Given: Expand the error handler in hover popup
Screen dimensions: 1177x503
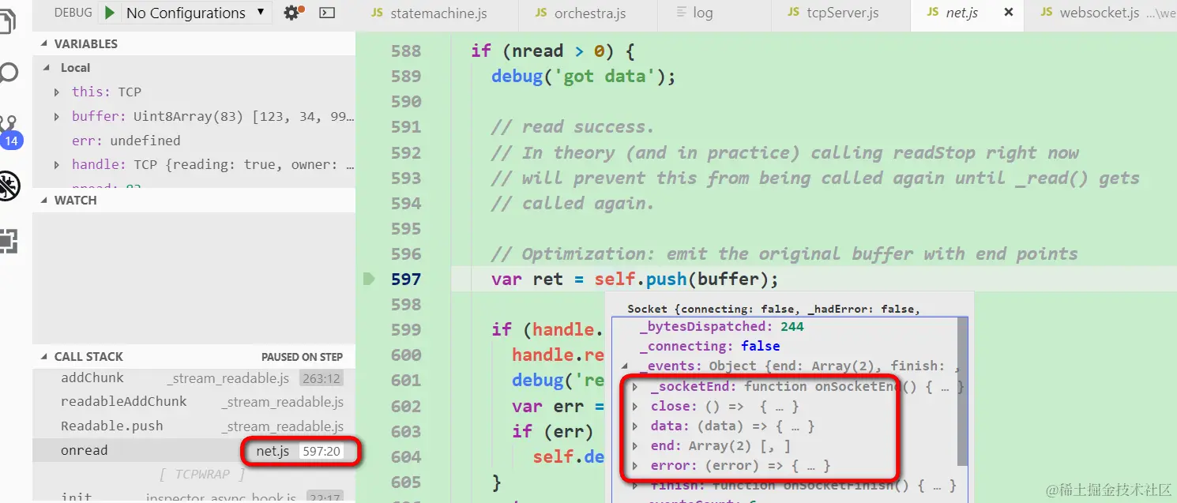Looking at the screenshot, I should tap(635, 466).
